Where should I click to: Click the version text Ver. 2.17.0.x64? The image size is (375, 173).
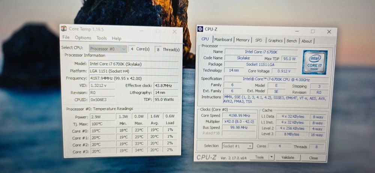point(233,158)
